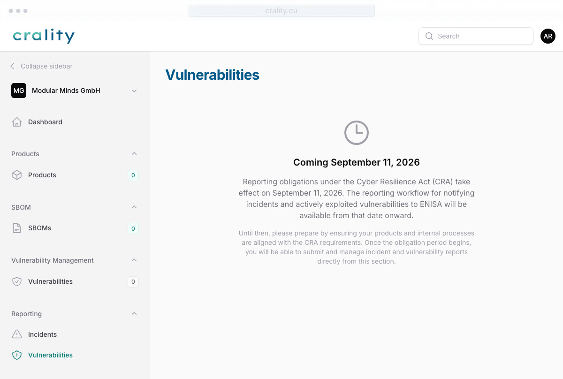The image size is (563, 379).
Task: Collapse the Vulnerability Management section
Action: tap(134, 260)
